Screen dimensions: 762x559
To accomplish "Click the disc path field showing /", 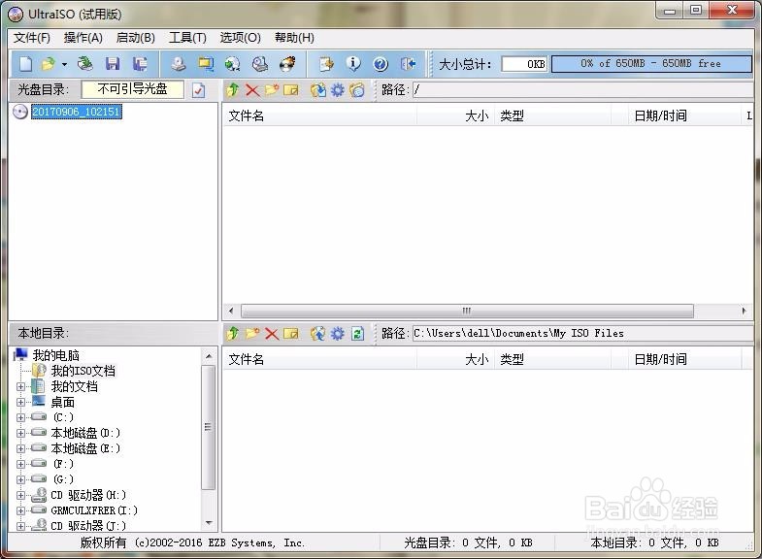I will click(582, 90).
